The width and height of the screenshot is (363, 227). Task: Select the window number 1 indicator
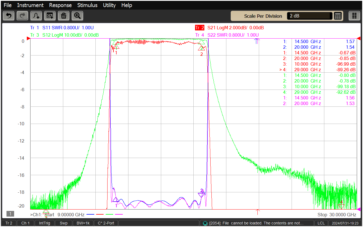[x=10, y=214]
